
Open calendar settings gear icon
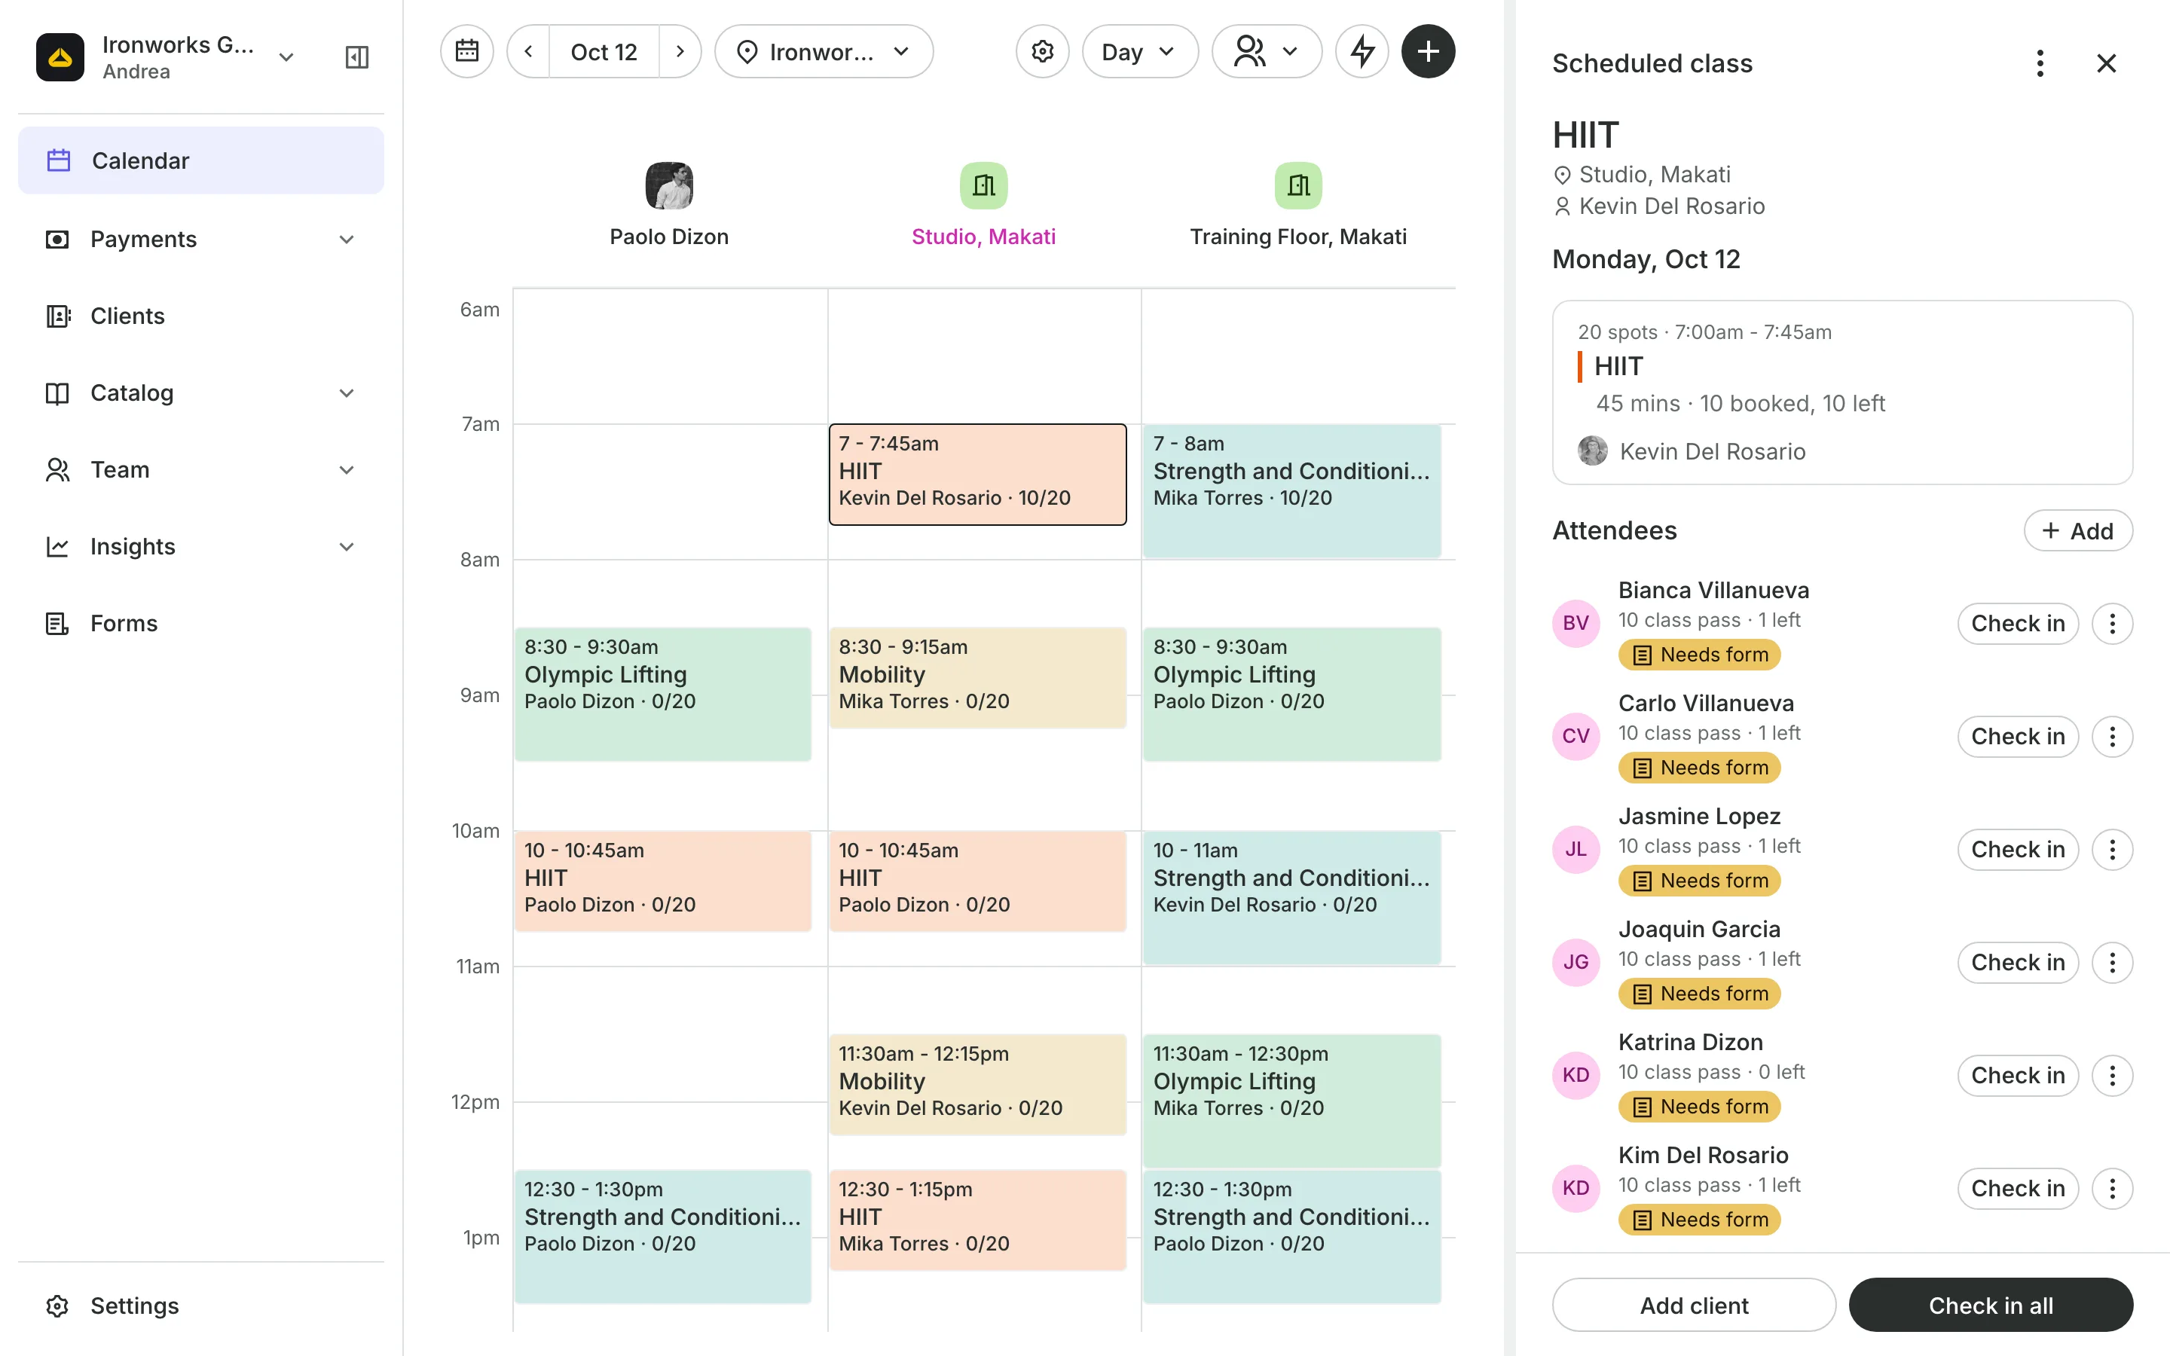coord(1042,51)
